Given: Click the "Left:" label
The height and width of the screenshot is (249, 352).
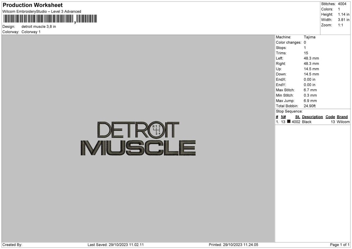Looking at the screenshot, I should pyautogui.click(x=280, y=58).
